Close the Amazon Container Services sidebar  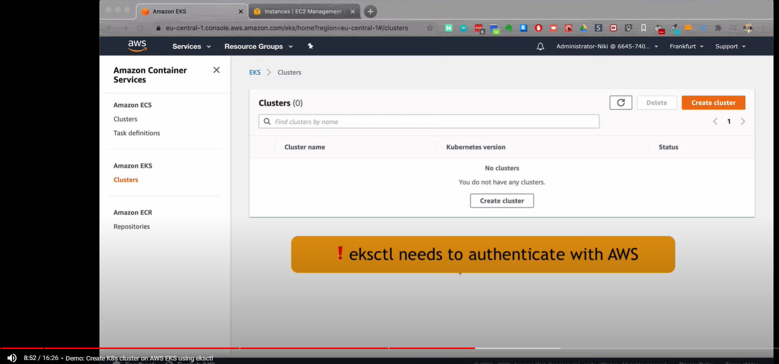click(216, 70)
